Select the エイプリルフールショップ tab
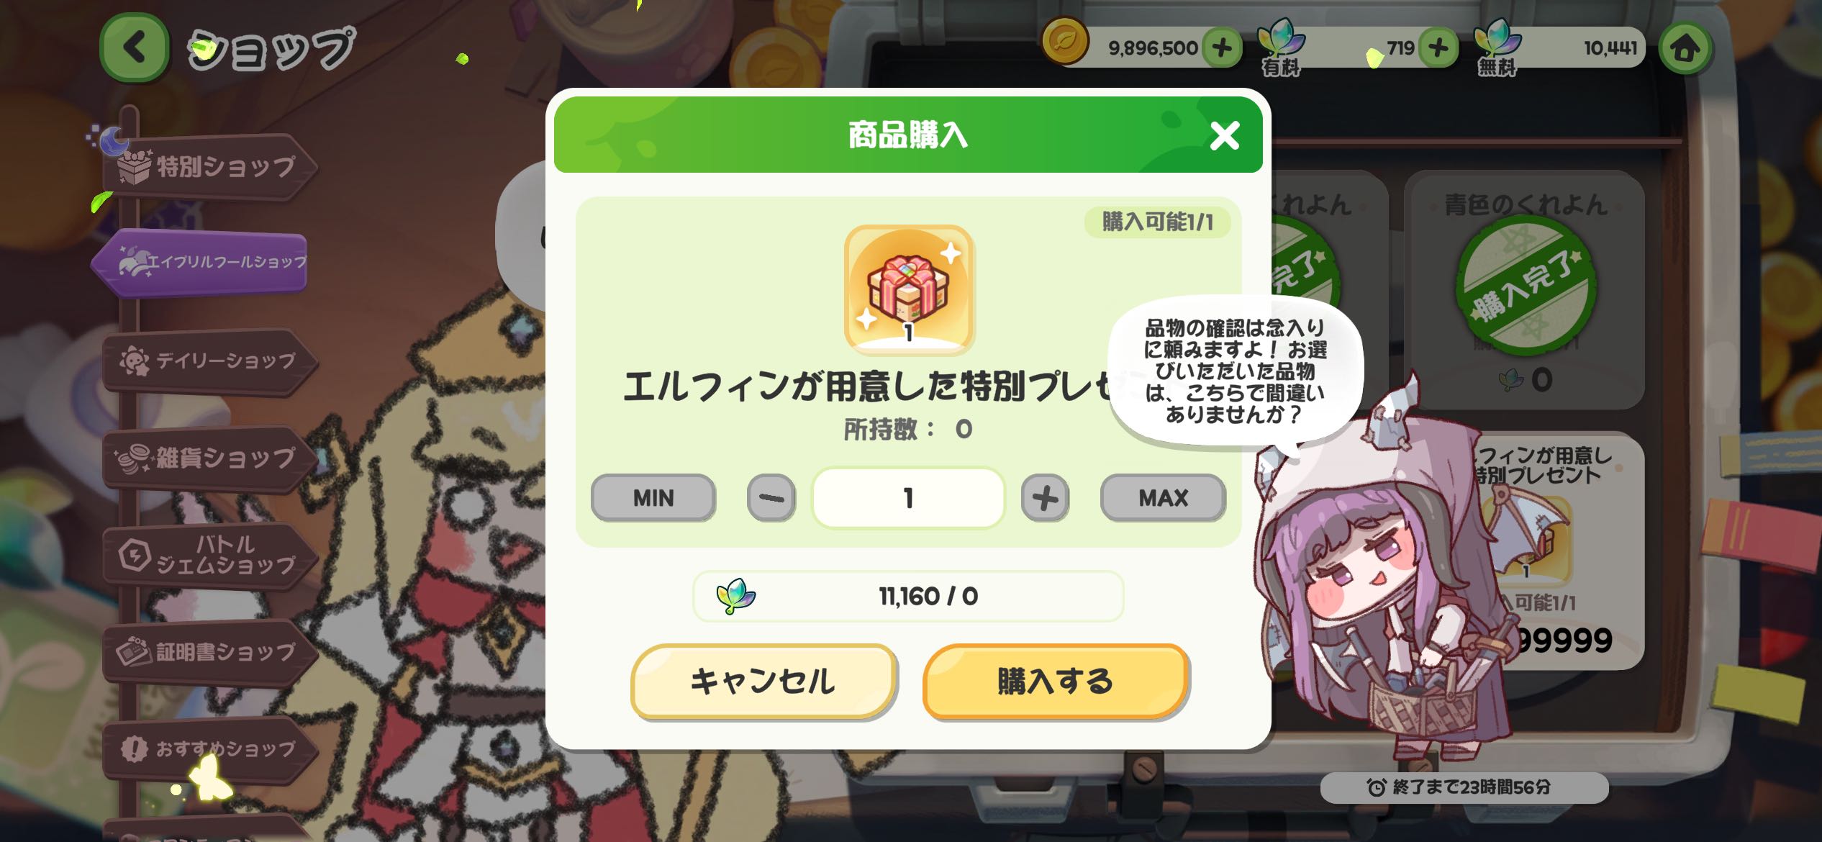This screenshot has height=842, width=1822. [x=201, y=262]
